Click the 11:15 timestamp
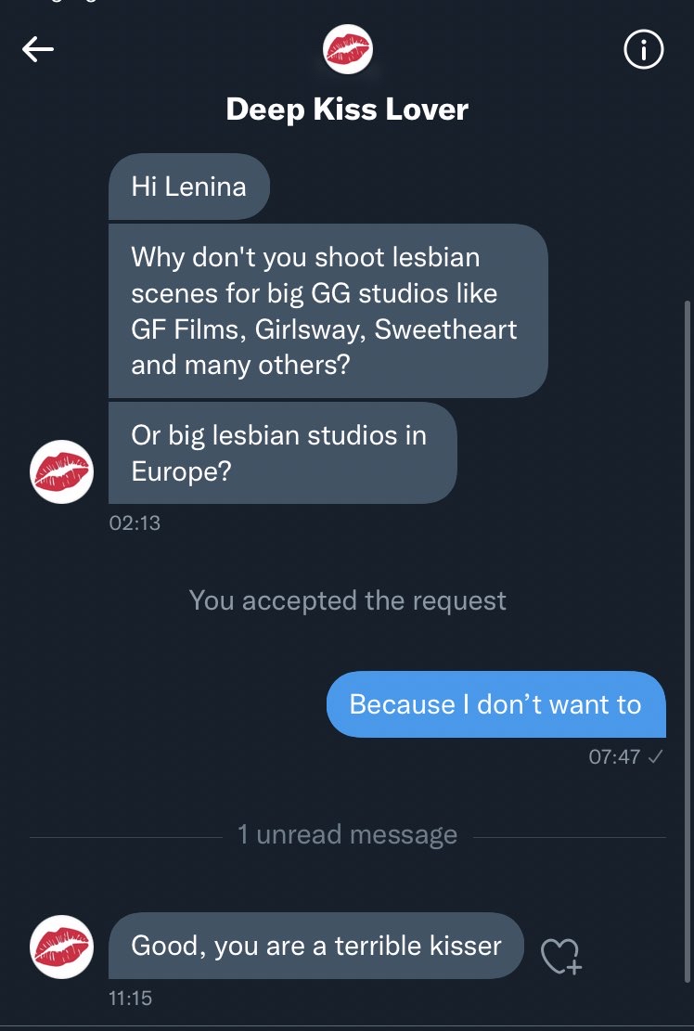Screen dimensions: 694x1031 130,999
